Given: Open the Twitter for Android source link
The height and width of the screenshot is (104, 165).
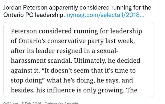Looking at the screenshot, I should (x=62, y=103).
